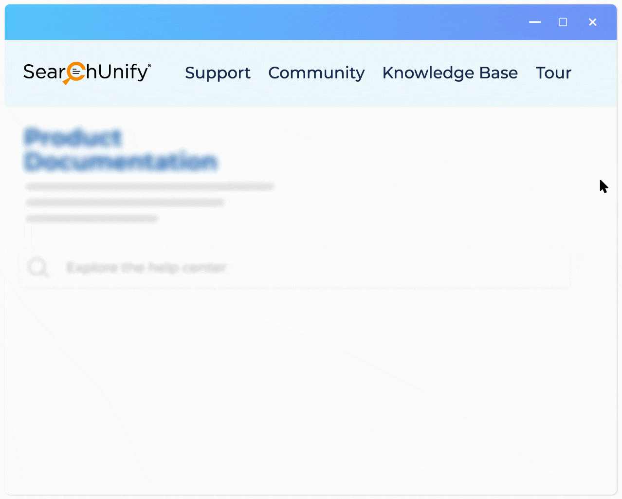Open the Tour menu item
Viewport: 622px width, 499px height.
click(553, 73)
